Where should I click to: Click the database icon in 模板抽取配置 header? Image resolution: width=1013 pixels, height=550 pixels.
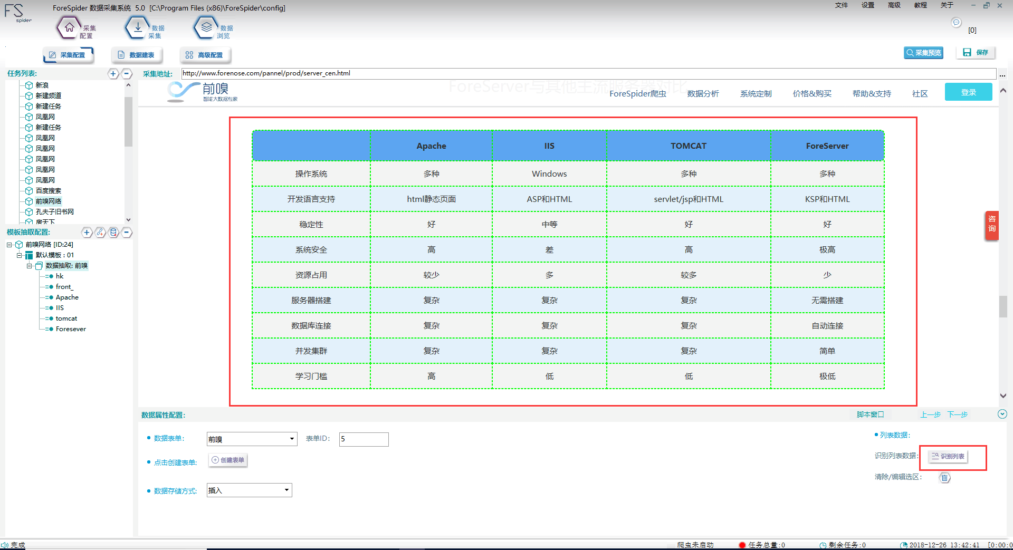pos(113,233)
